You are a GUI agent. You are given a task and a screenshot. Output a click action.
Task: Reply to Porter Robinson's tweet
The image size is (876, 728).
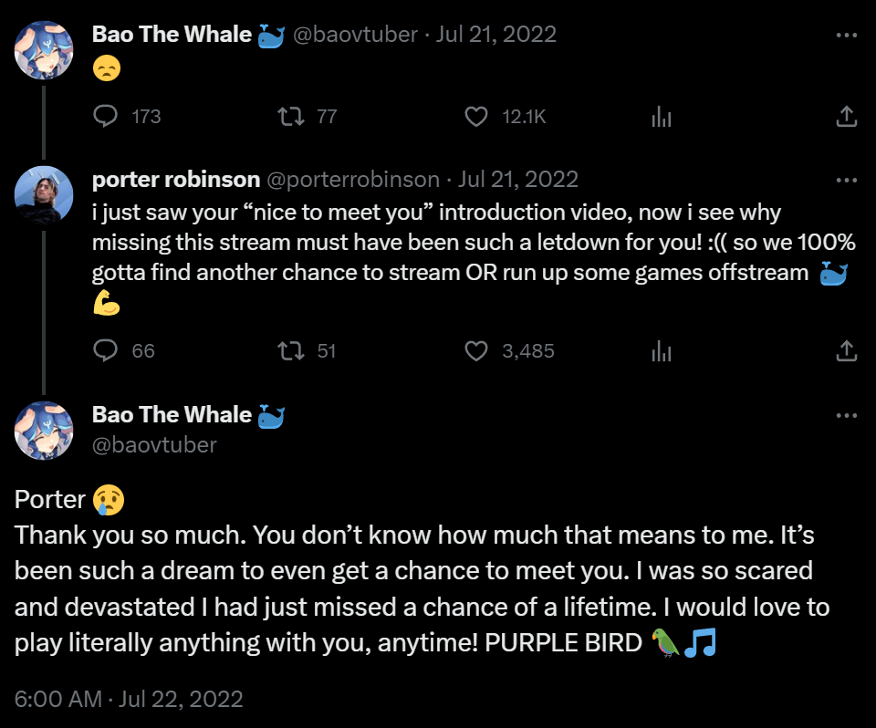[107, 350]
